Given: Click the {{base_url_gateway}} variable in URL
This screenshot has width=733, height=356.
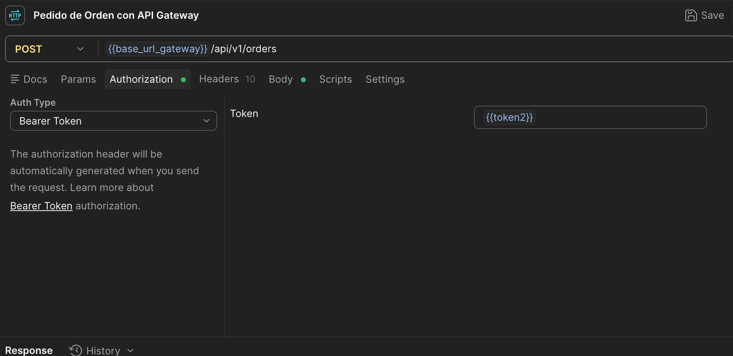Looking at the screenshot, I should coord(158,49).
